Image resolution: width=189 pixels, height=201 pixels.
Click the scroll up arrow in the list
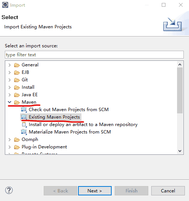coord(180,65)
